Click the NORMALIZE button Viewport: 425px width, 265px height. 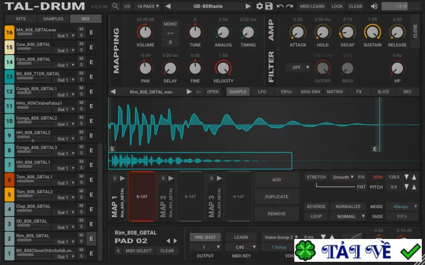click(x=348, y=207)
